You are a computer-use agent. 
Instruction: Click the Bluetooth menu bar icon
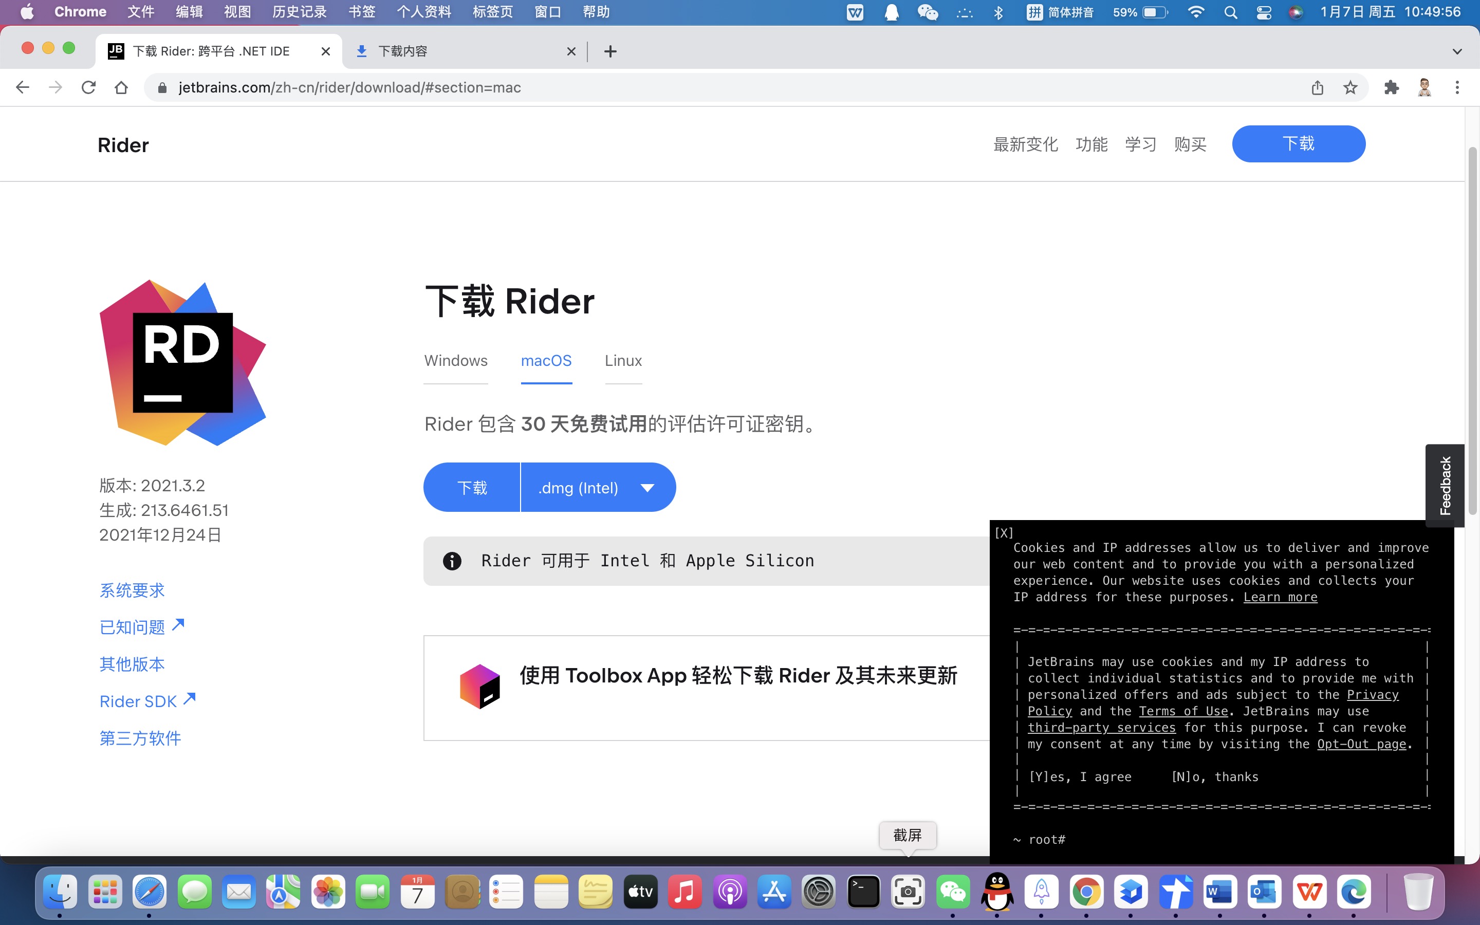tap(998, 12)
